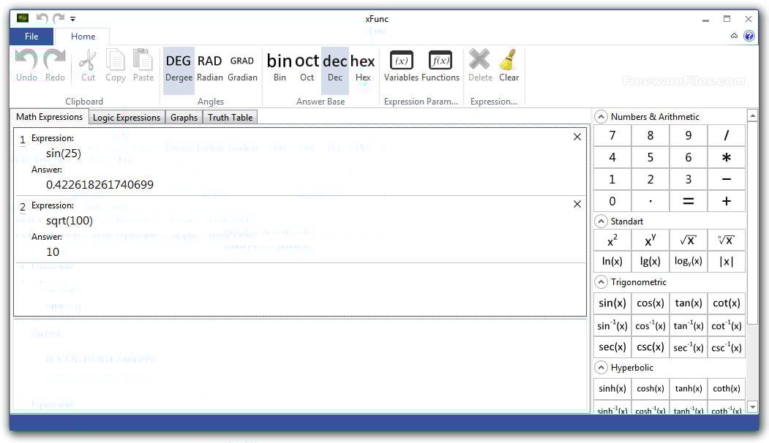
Task: Collapse the Hyperbolic section
Action: coord(601,368)
